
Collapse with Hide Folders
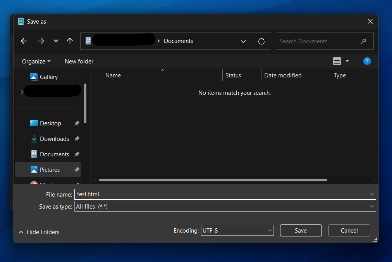coord(39,232)
